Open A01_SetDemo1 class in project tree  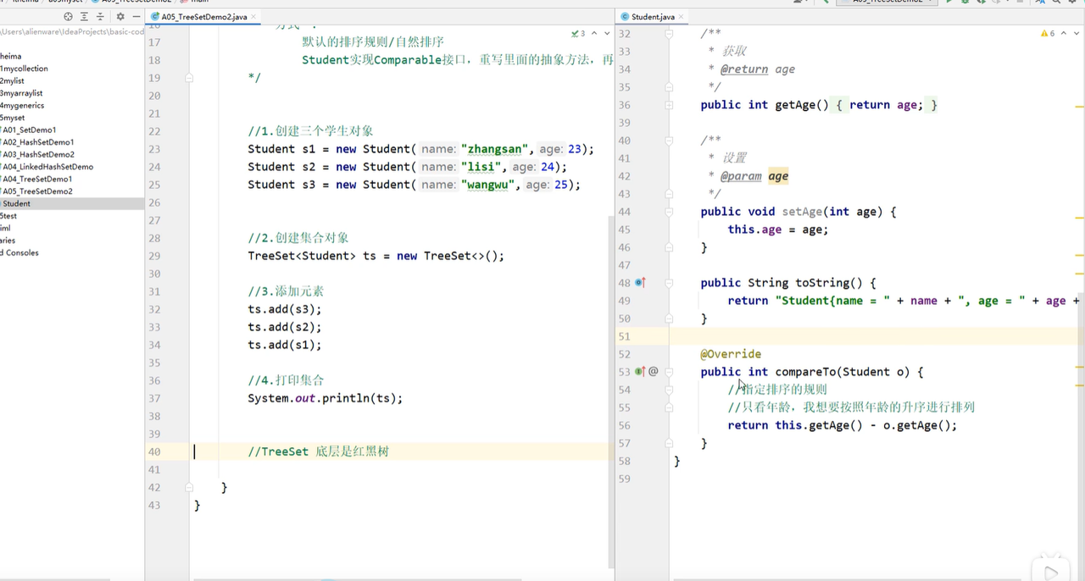click(x=28, y=130)
